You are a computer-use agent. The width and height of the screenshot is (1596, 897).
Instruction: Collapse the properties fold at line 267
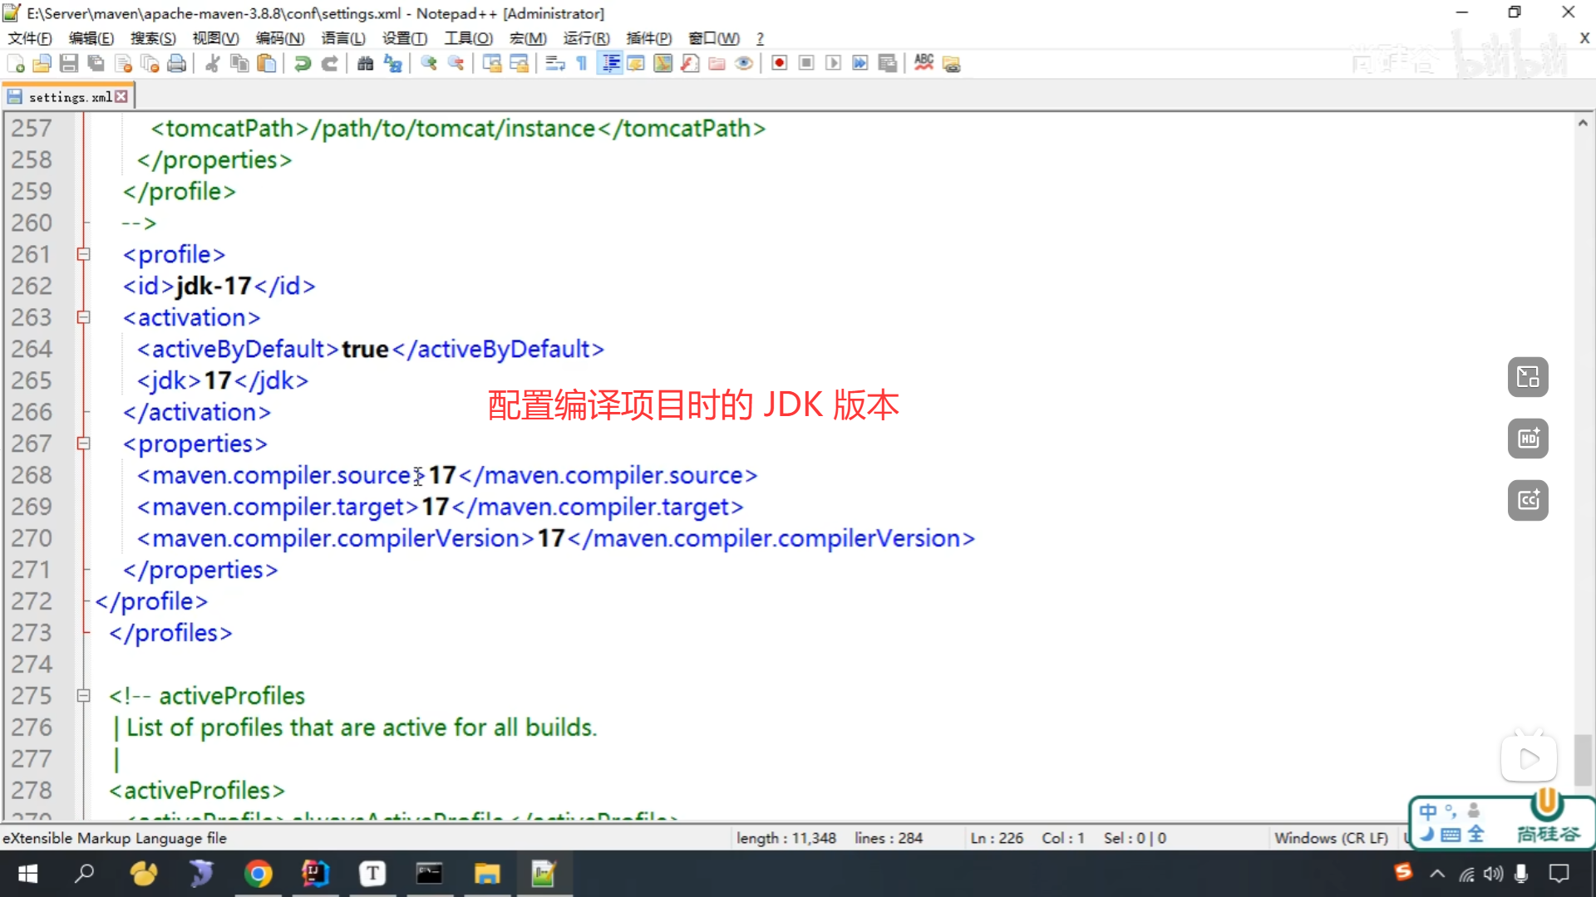pos(83,444)
